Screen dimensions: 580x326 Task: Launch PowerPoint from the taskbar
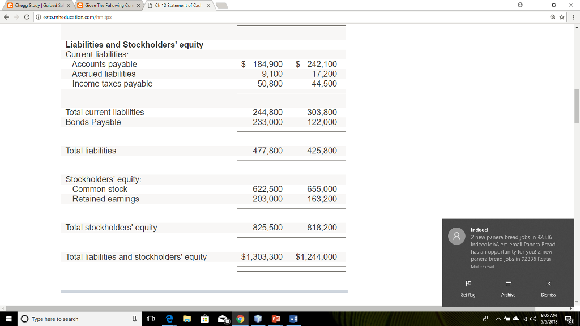(x=276, y=319)
